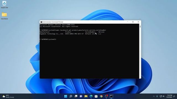The image size is (177, 99).
Task: Launch Microsoft Edge from taskbar
Action: point(91,96)
